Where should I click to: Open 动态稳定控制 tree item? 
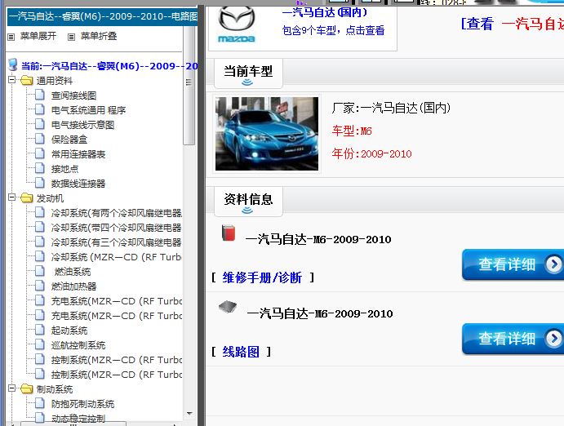(x=78, y=419)
